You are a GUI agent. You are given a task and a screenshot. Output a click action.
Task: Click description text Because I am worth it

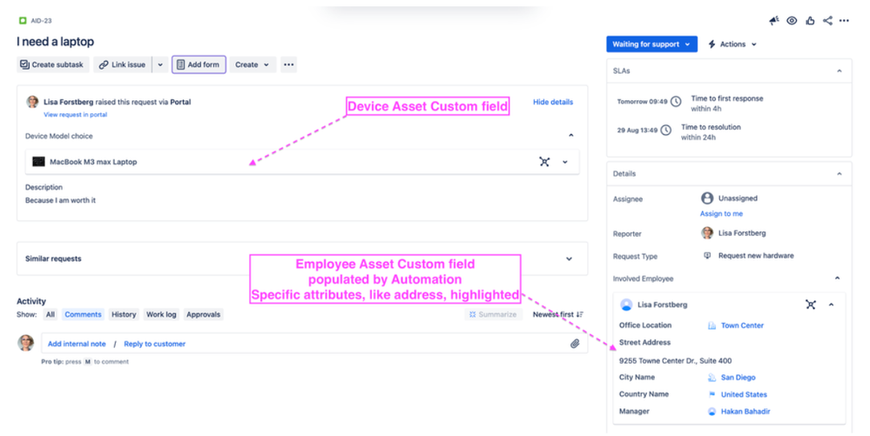point(60,200)
